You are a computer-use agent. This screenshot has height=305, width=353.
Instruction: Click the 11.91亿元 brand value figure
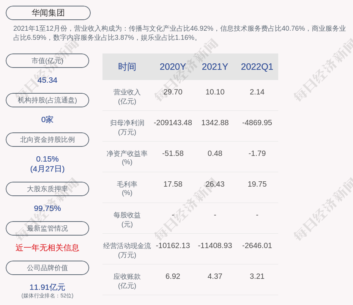click(x=47, y=287)
